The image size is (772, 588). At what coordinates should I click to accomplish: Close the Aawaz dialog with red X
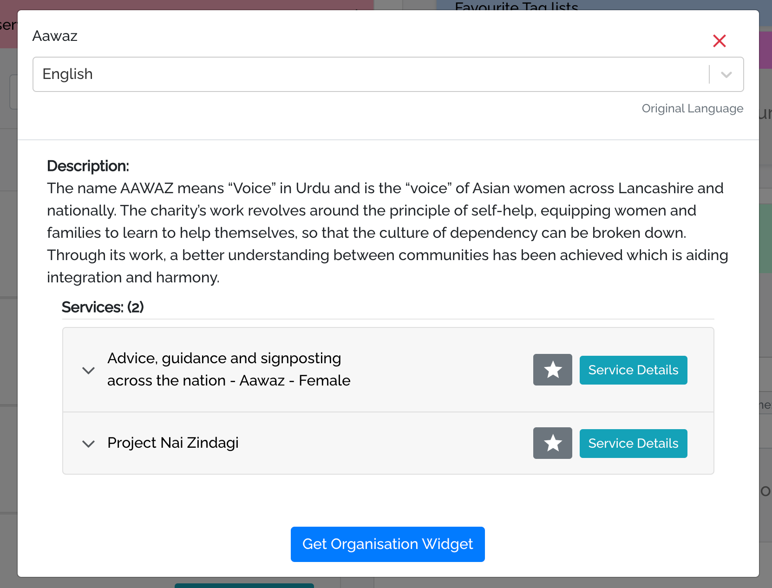coord(719,41)
